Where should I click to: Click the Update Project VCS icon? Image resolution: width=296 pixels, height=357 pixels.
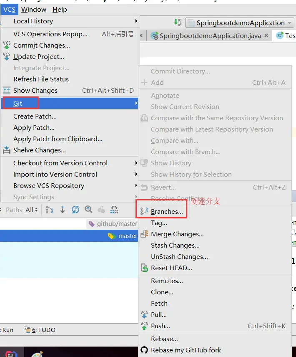pyautogui.click(x=7, y=56)
